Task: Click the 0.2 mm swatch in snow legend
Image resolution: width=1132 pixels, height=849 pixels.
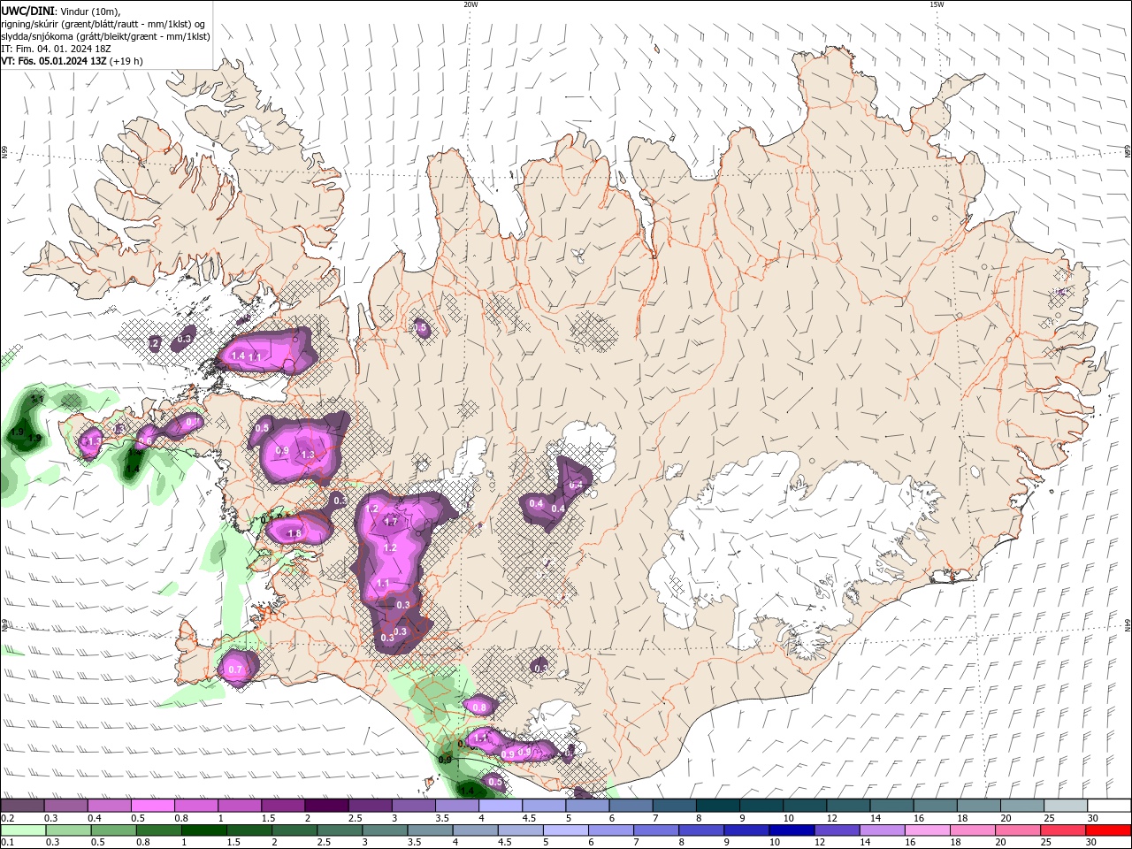Action: (22, 806)
